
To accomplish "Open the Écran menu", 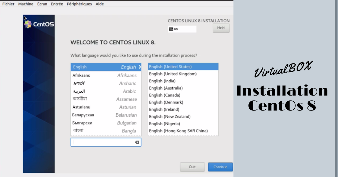I will click(x=42, y=4).
